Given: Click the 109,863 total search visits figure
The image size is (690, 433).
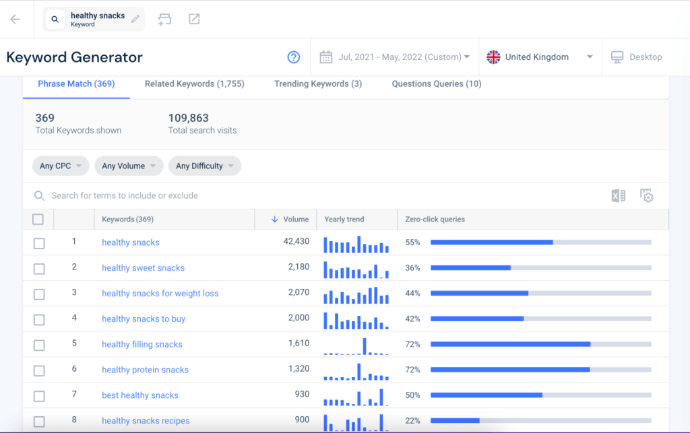Looking at the screenshot, I should [189, 118].
